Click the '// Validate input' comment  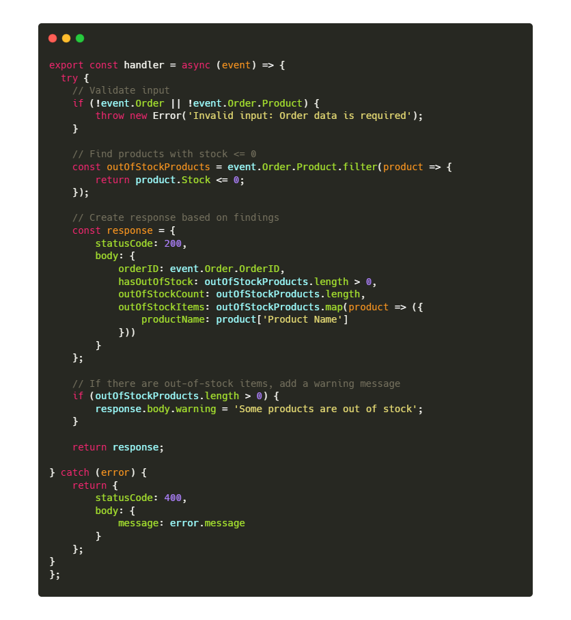[x=121, y=90]
